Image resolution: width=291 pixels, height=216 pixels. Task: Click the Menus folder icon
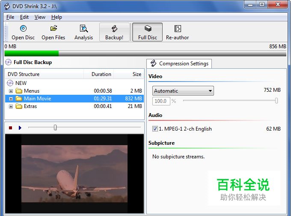pyautogui.click(x=19, y=91)
